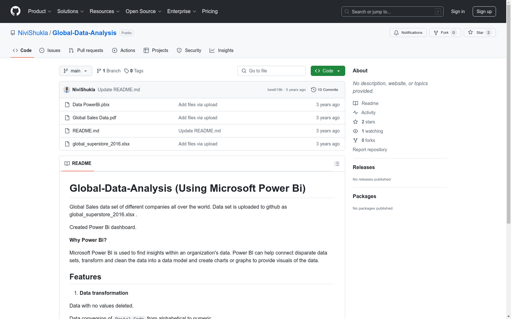Open the Open Source dropdown
The height and width of the screenshot is (319, 511).
144,11
